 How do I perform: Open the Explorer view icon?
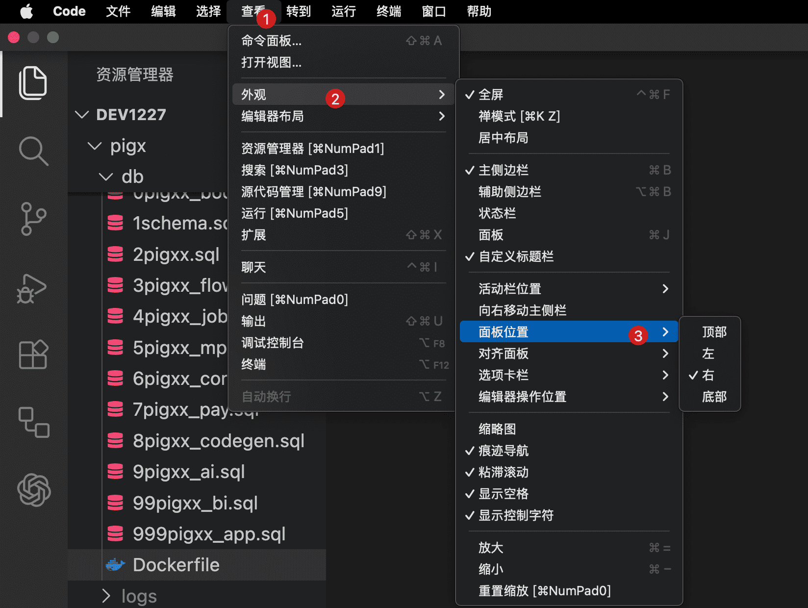click(x=33, y=83)
